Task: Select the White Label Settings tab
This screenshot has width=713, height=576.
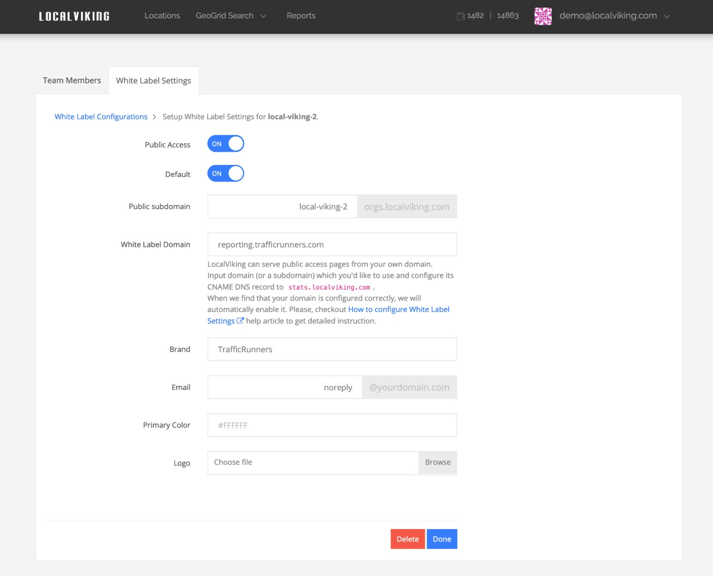Action: pyautogui.click(x=153, y=80)
